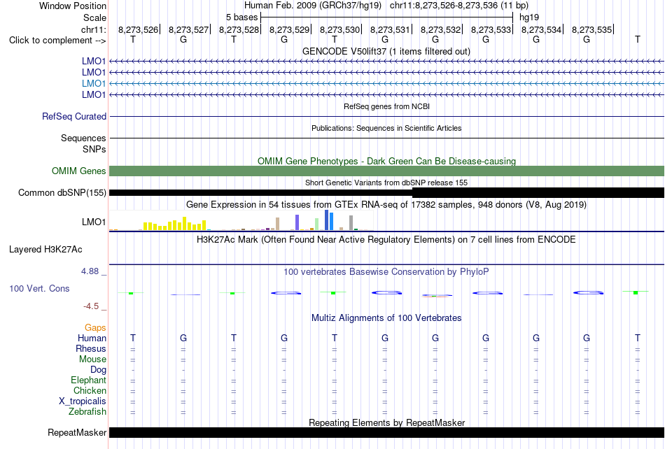Click the Chicken alignment row label
This screenshot has width=665, height=449.
(x=90, y=390)
